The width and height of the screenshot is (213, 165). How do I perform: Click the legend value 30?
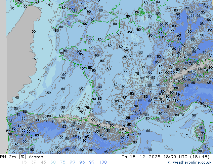pyautogui.click(x=34, y=162)
